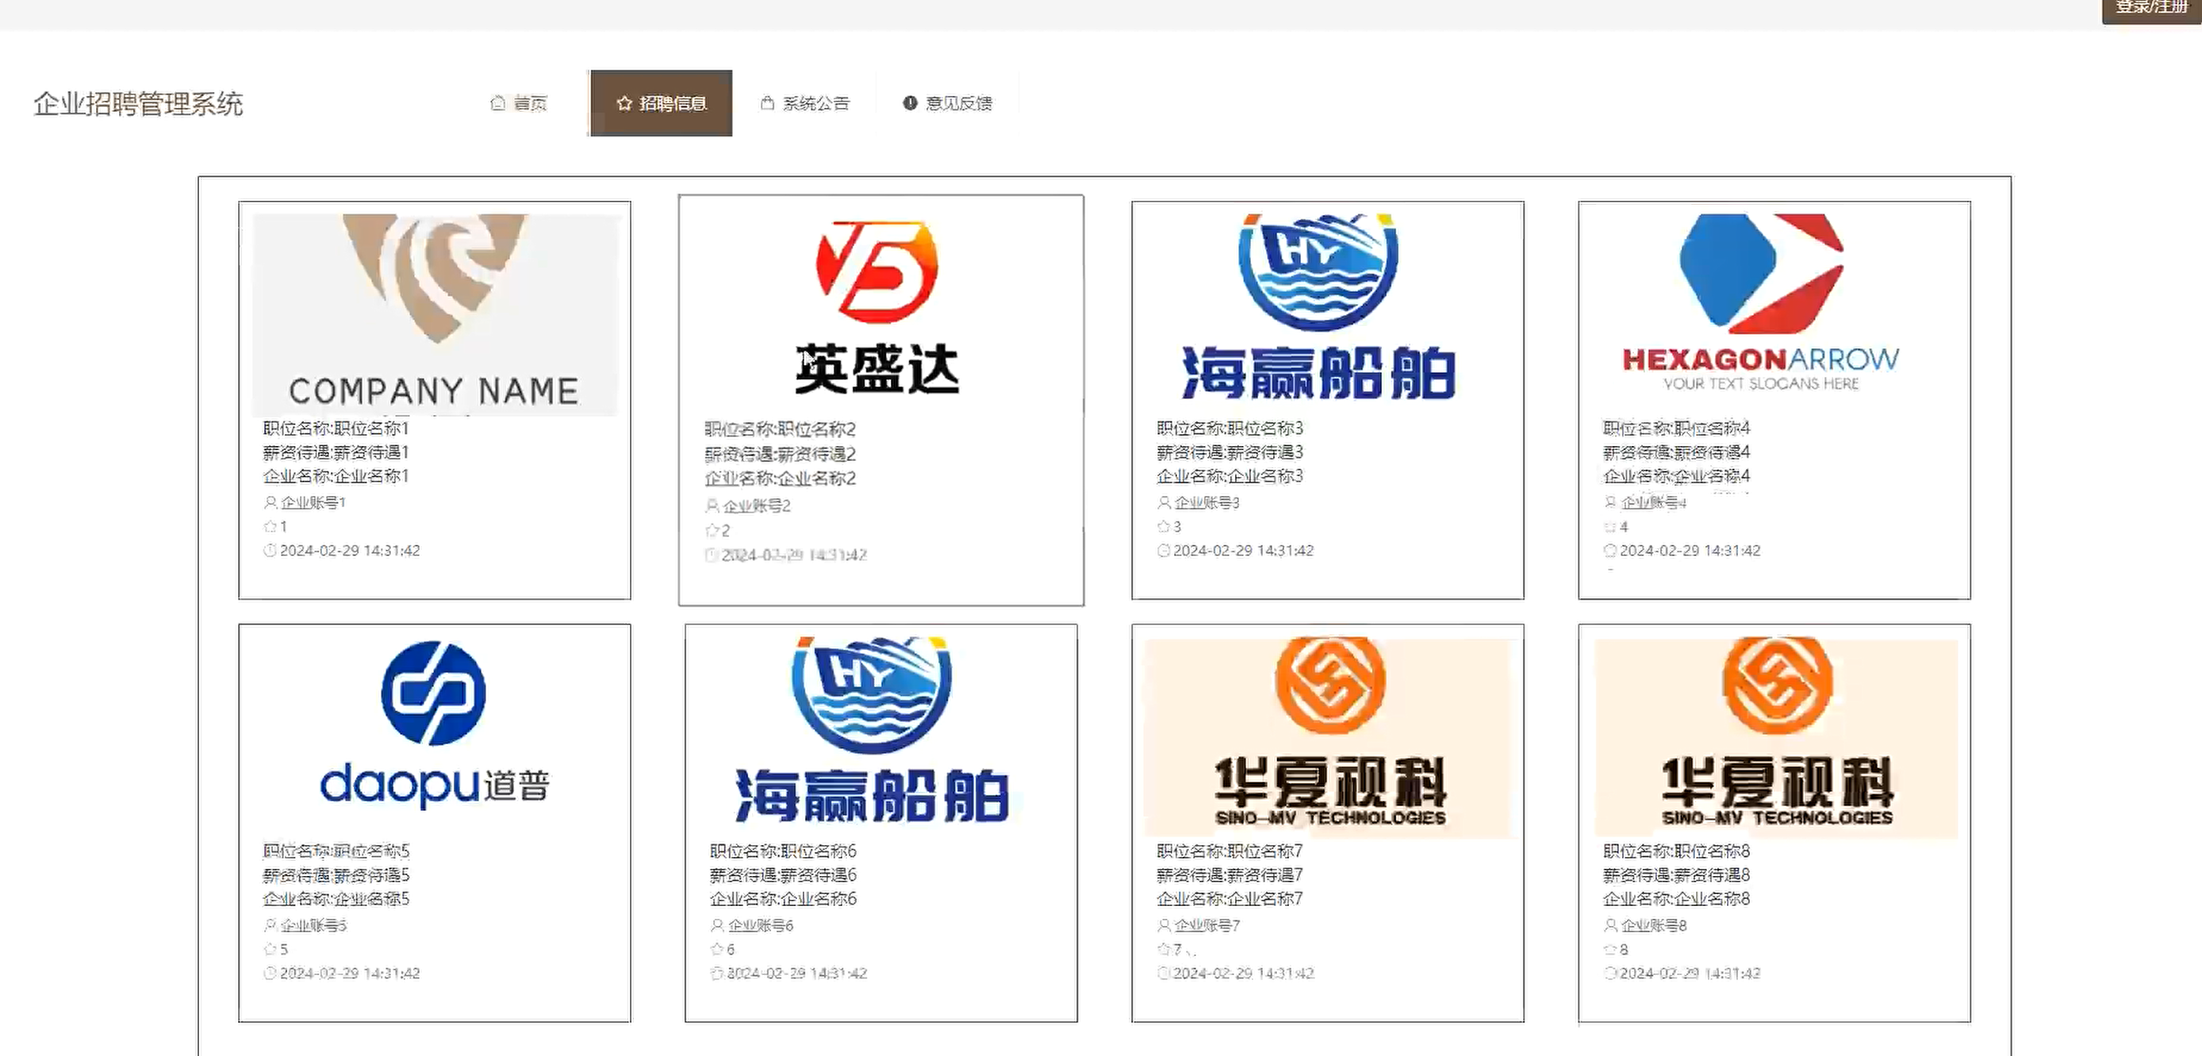Open the 华夏视科 logo for 职位名称8
Image resolution: width=2202 pixels, height=1056 pixels.
(1776, 736)
